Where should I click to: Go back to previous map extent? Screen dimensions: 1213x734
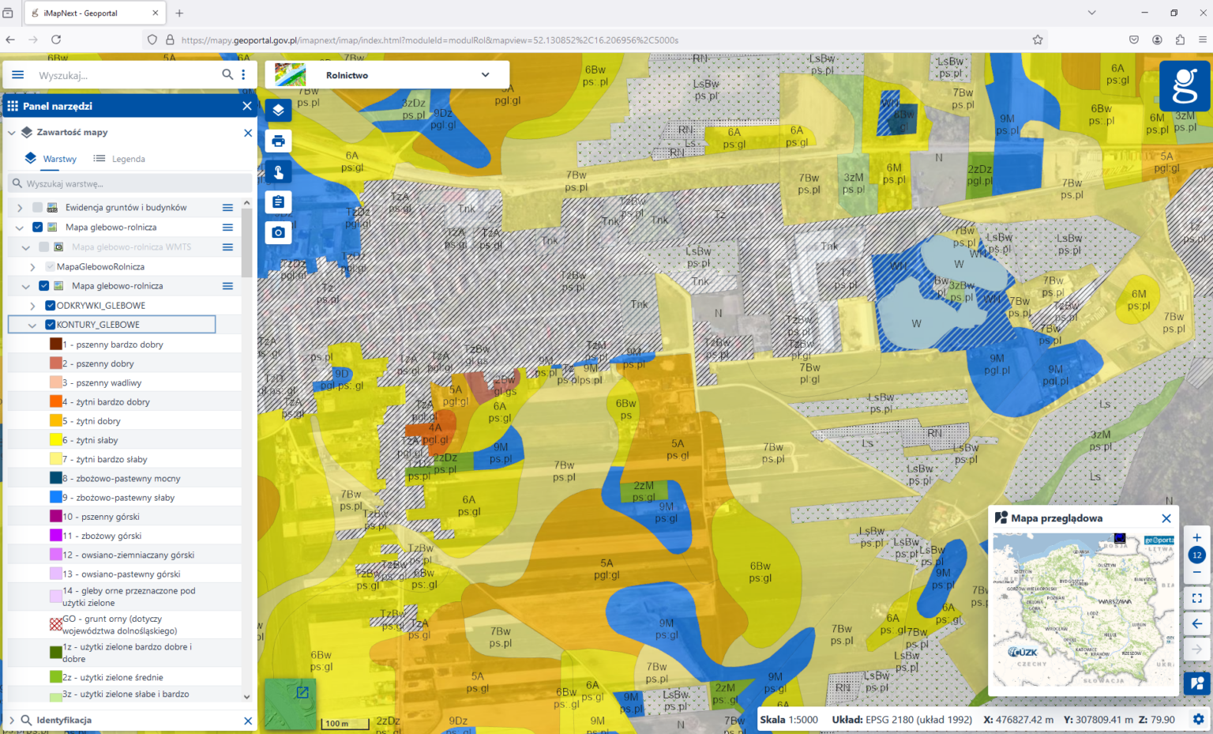pyautogui.click(x=1196, y=623)
